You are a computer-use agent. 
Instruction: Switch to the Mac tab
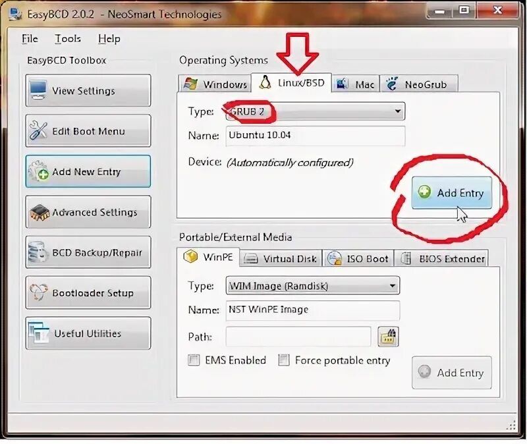tap(356, 84)
